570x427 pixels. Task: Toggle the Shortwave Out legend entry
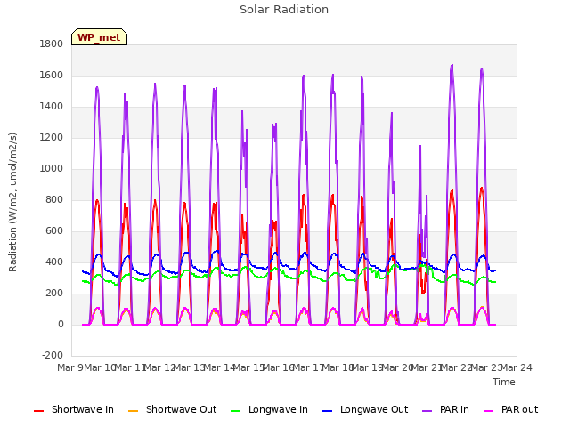(x=172, y=409)
